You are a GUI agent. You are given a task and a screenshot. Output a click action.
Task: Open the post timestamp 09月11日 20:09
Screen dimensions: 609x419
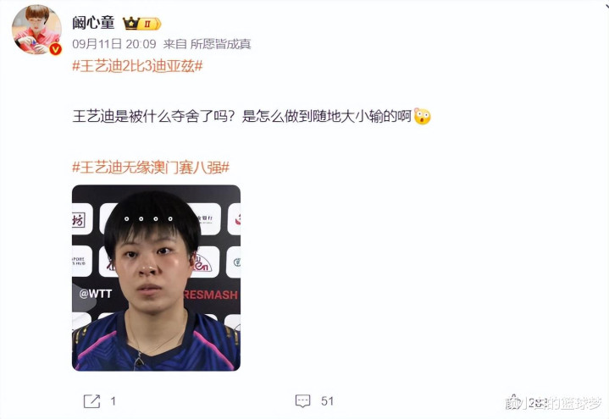pyautogui.click(x=114, y=44)
